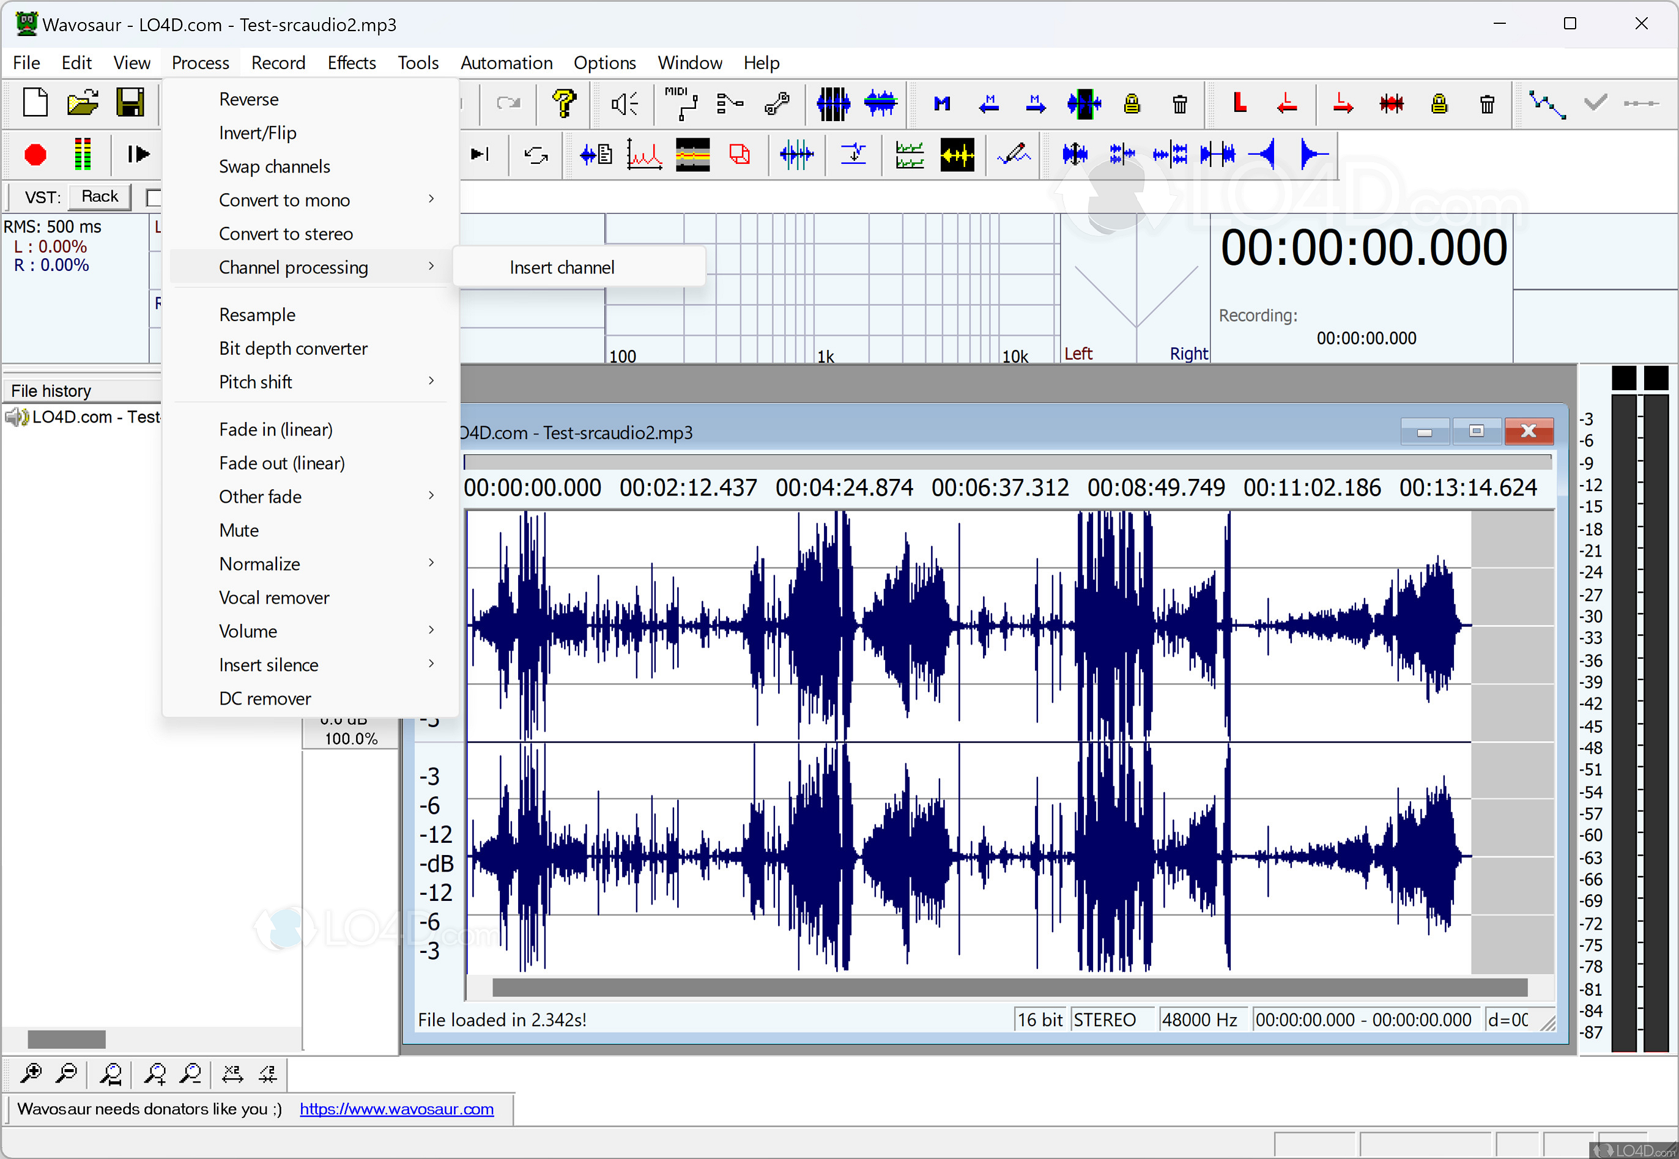The height and width of the screenshot is (1159, 1679).
Task: Toggle the VST Rack panel
Action: 102,195
